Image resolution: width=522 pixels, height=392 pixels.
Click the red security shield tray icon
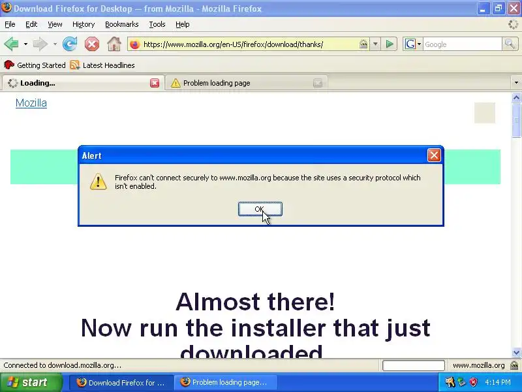(x=473, y=382)
